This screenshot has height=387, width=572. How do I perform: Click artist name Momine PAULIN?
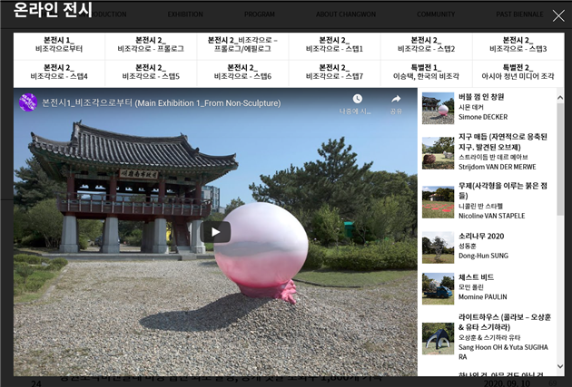(x=483, y=297)
